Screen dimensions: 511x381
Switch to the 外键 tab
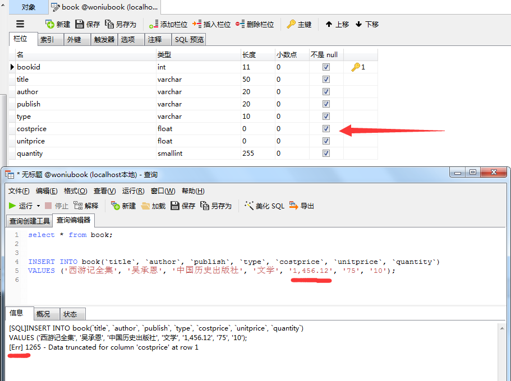tap(77, 40)
